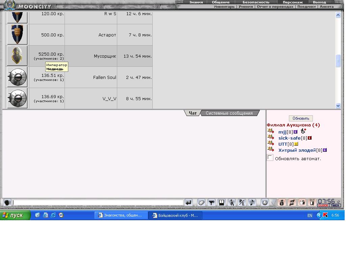Open info icon for player sick-safe
The width and height of the screenshot is (346, 259).
pyautogui.click(x=310, y=138)
